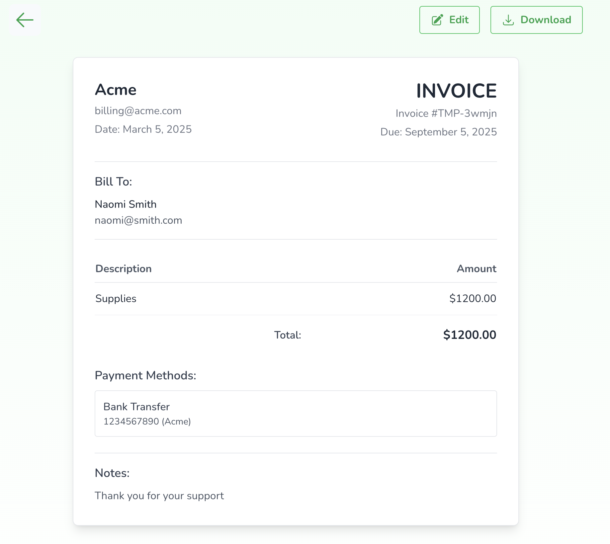Click the 'Thank you for your support' note
The image size is (610, 544).
[159, 496]
